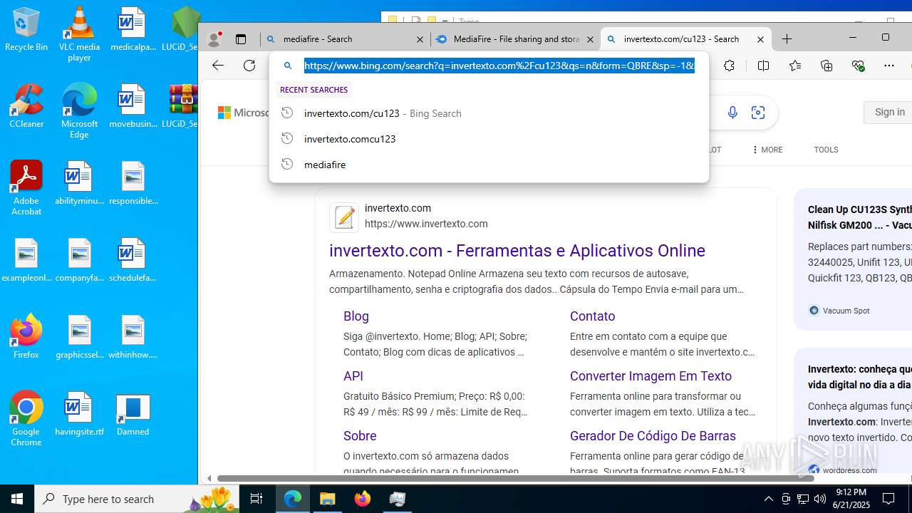912x513 pixels.
Task: Open the Blog sitelink
Action: point(356,316)
